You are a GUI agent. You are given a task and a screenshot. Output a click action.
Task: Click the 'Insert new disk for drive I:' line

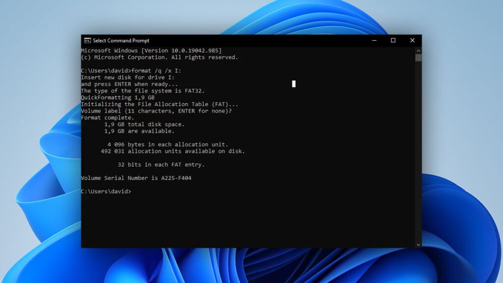[127, 77]
